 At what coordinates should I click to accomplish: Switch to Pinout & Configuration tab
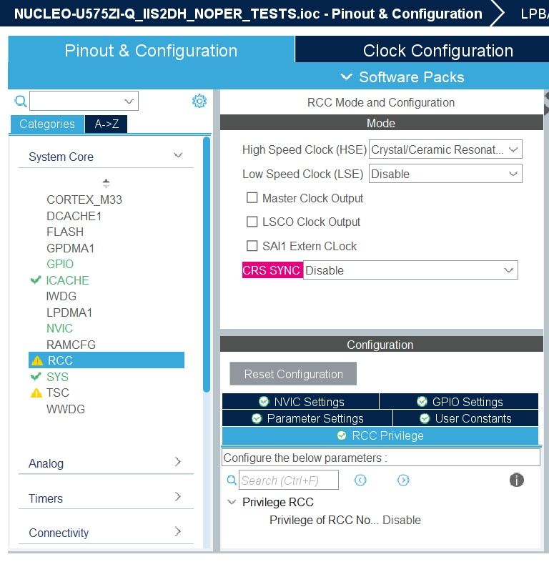[151, 50]
